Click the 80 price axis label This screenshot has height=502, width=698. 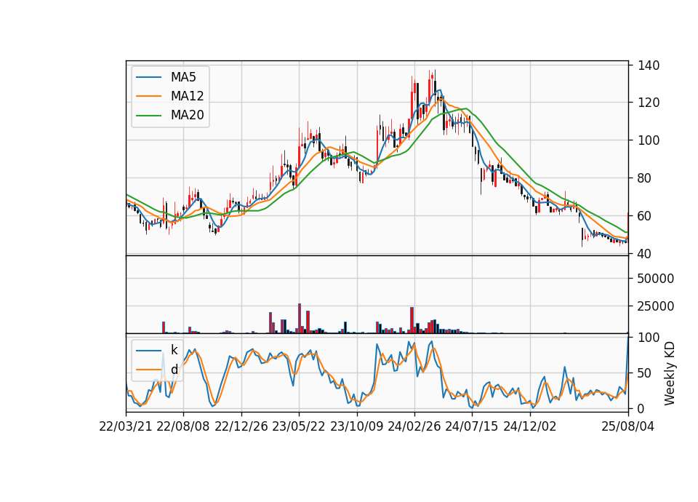point(645,178)
